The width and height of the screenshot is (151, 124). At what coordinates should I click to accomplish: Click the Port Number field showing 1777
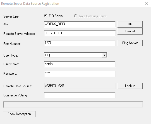coord(80,43)
